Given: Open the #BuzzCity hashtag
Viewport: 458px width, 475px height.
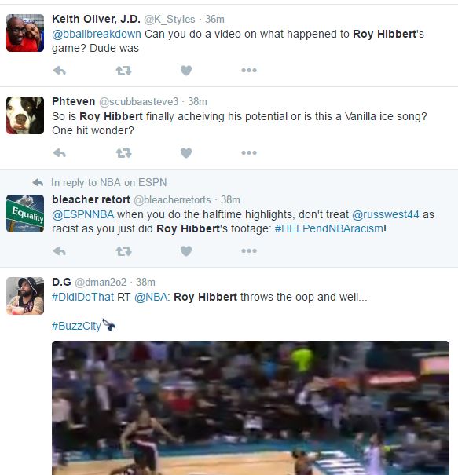Looking at the screenshot, I should [x=76, y=326].
